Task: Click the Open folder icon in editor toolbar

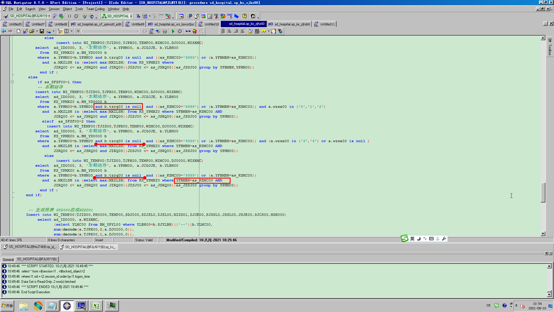Action: point(32,31)
